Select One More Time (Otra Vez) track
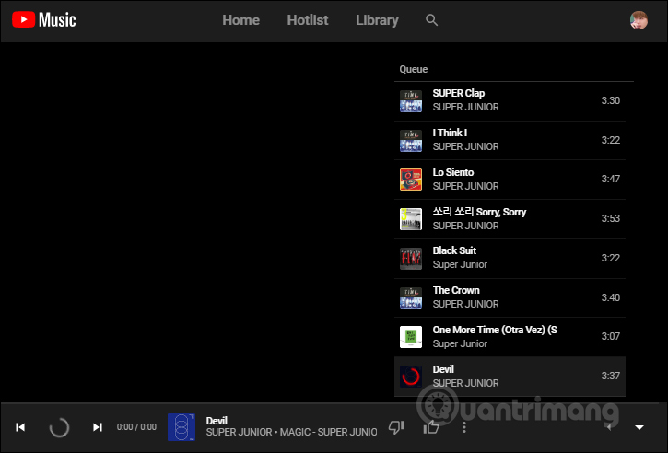 510,337
